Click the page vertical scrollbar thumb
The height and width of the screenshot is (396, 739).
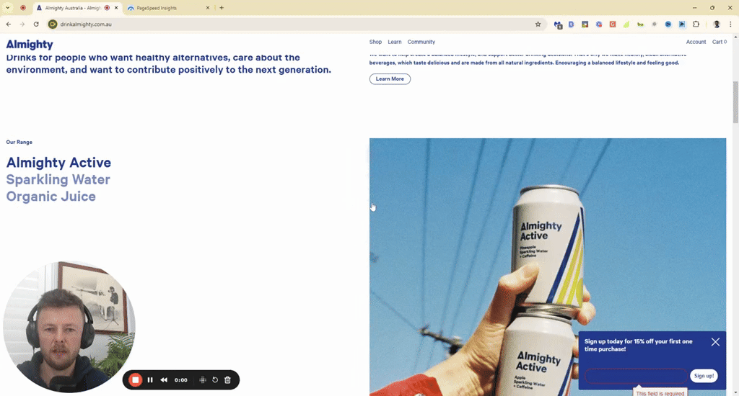[x=735, y=102]
